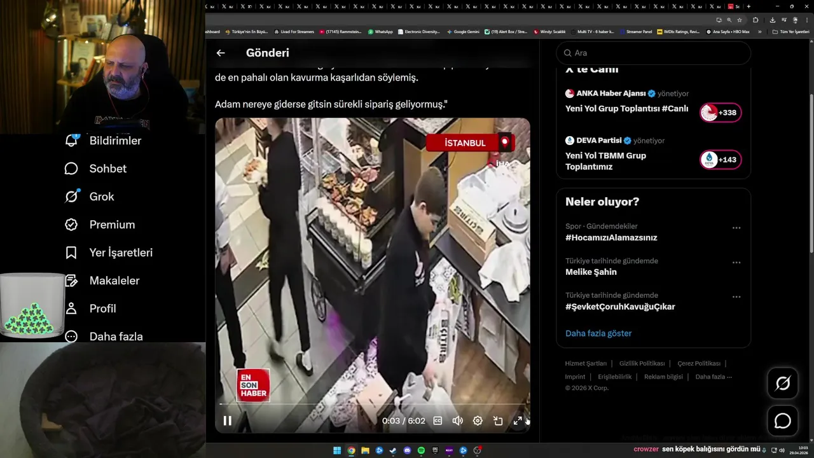Open Gizlilik Politikası footer link
This screenshot has height=458, width=814.
click(x=642, y=364)
